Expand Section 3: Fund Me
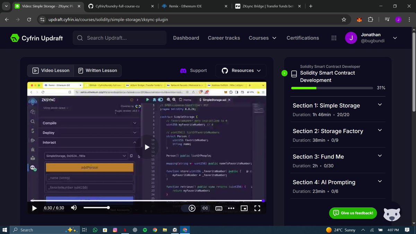 tap(338, 161)
